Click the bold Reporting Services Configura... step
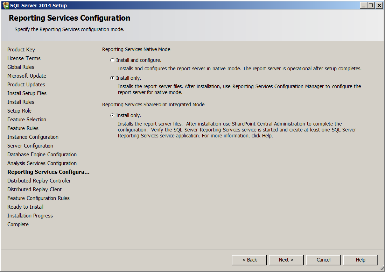The height and width of the screenshot is (272, 385). point(48,172)
